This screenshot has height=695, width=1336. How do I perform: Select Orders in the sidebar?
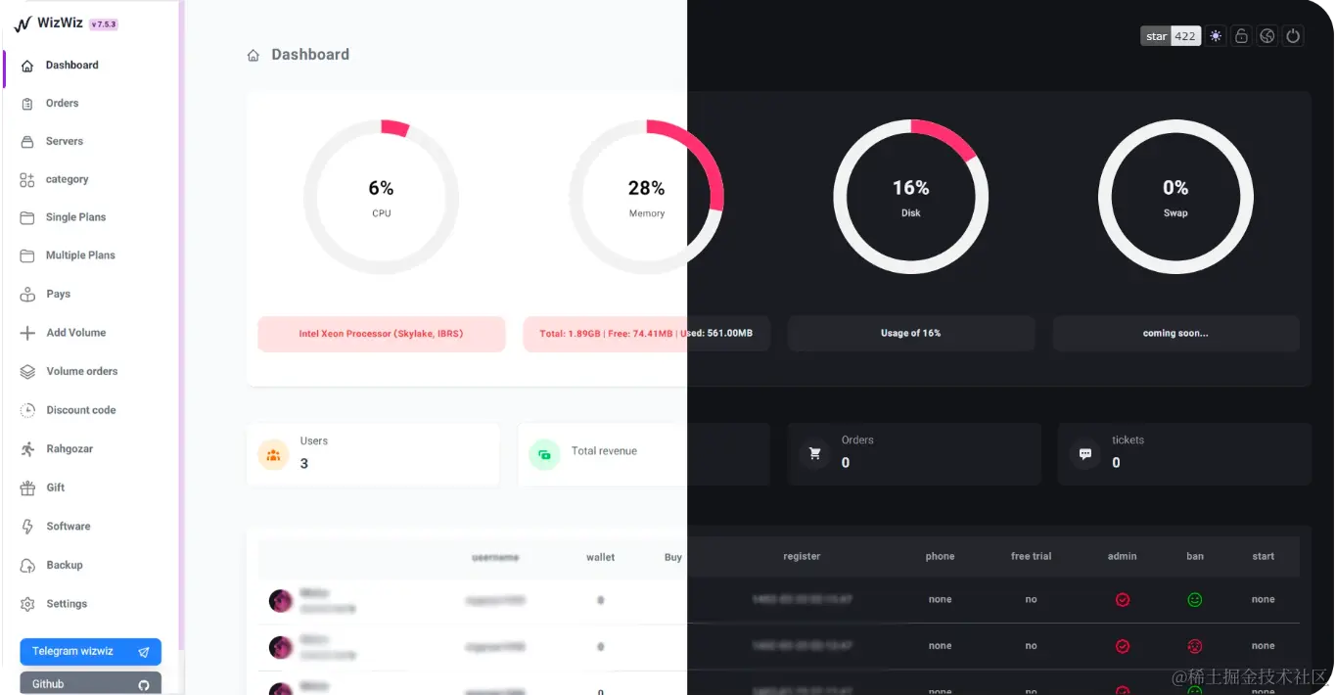(62, 103)
